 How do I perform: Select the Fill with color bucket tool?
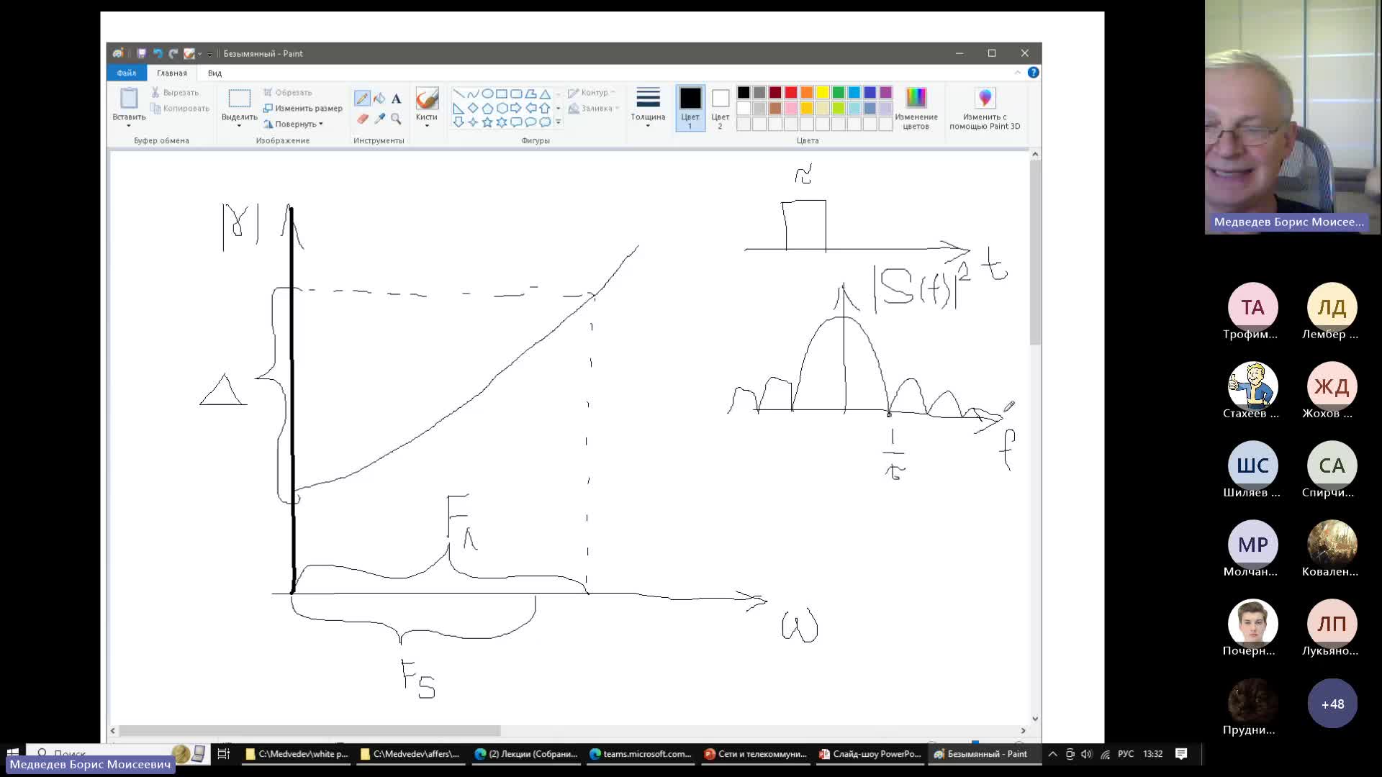tap(379, 99)
